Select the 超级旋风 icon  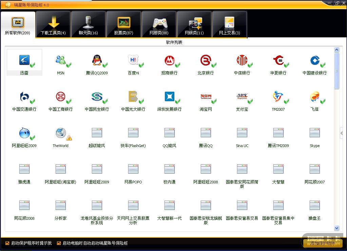97,133
